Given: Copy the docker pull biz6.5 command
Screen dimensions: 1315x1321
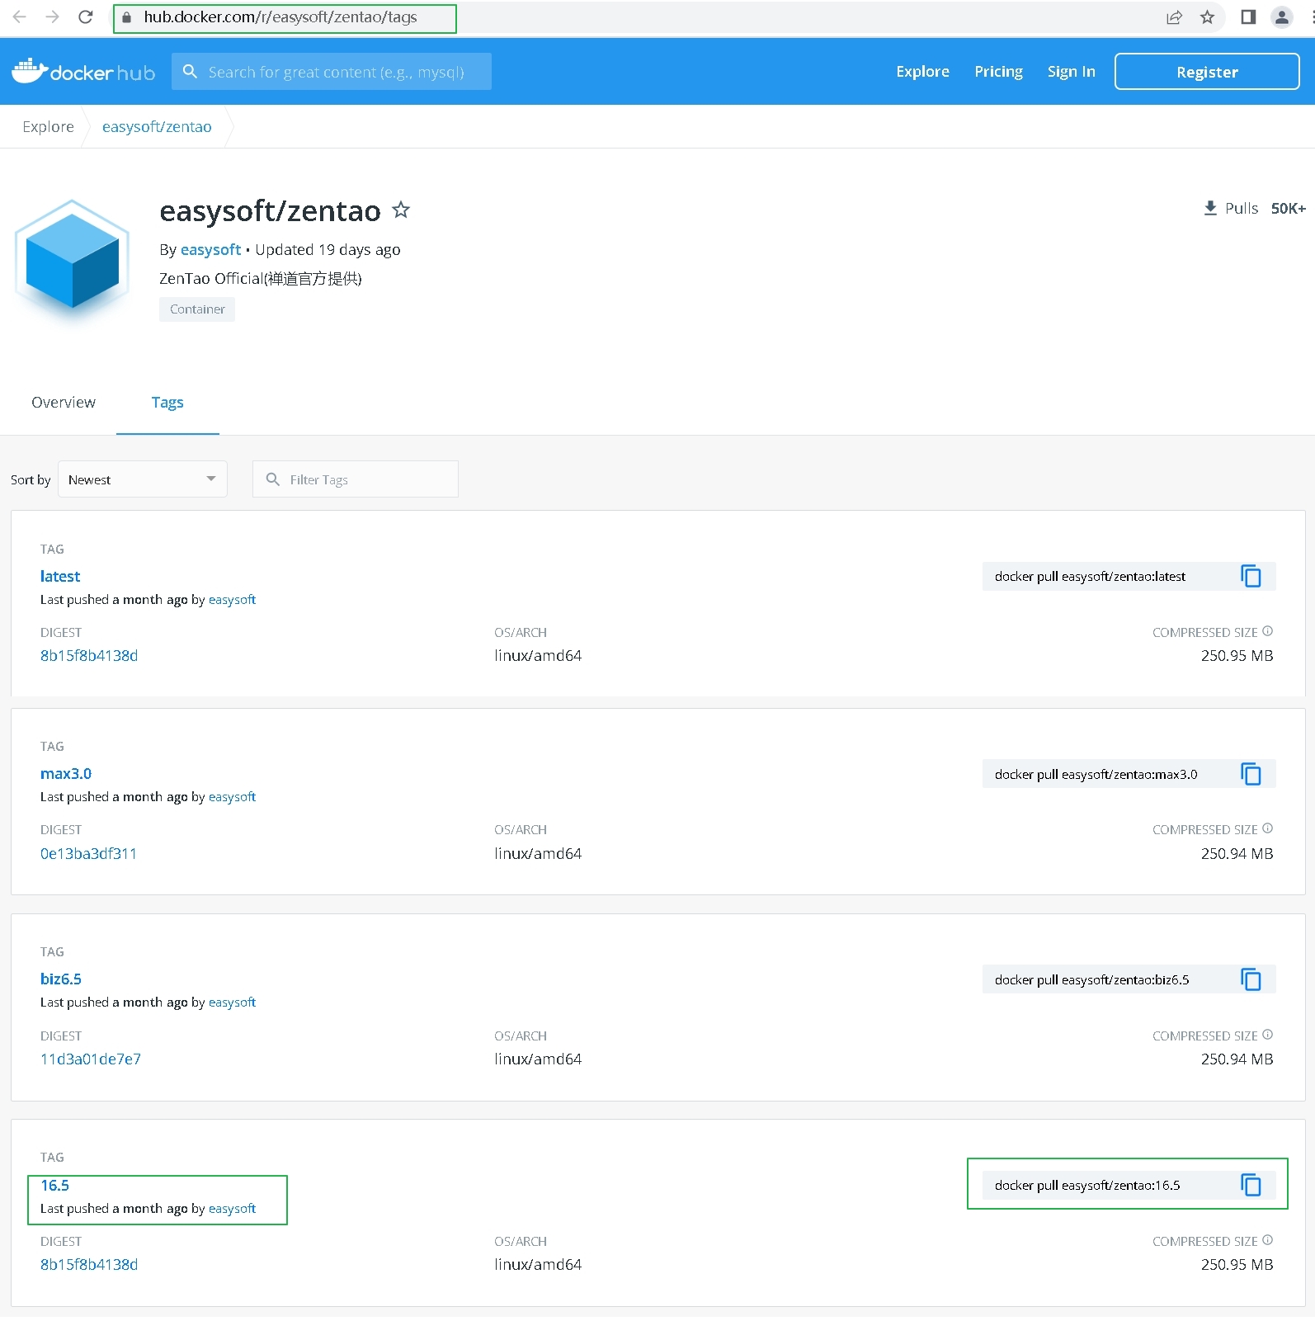Looking at the screenshot, I should coord(1251,979).
